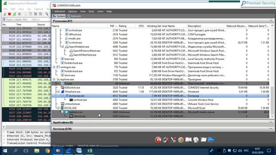Open Task View on taskbar

[x=26, y=151]
